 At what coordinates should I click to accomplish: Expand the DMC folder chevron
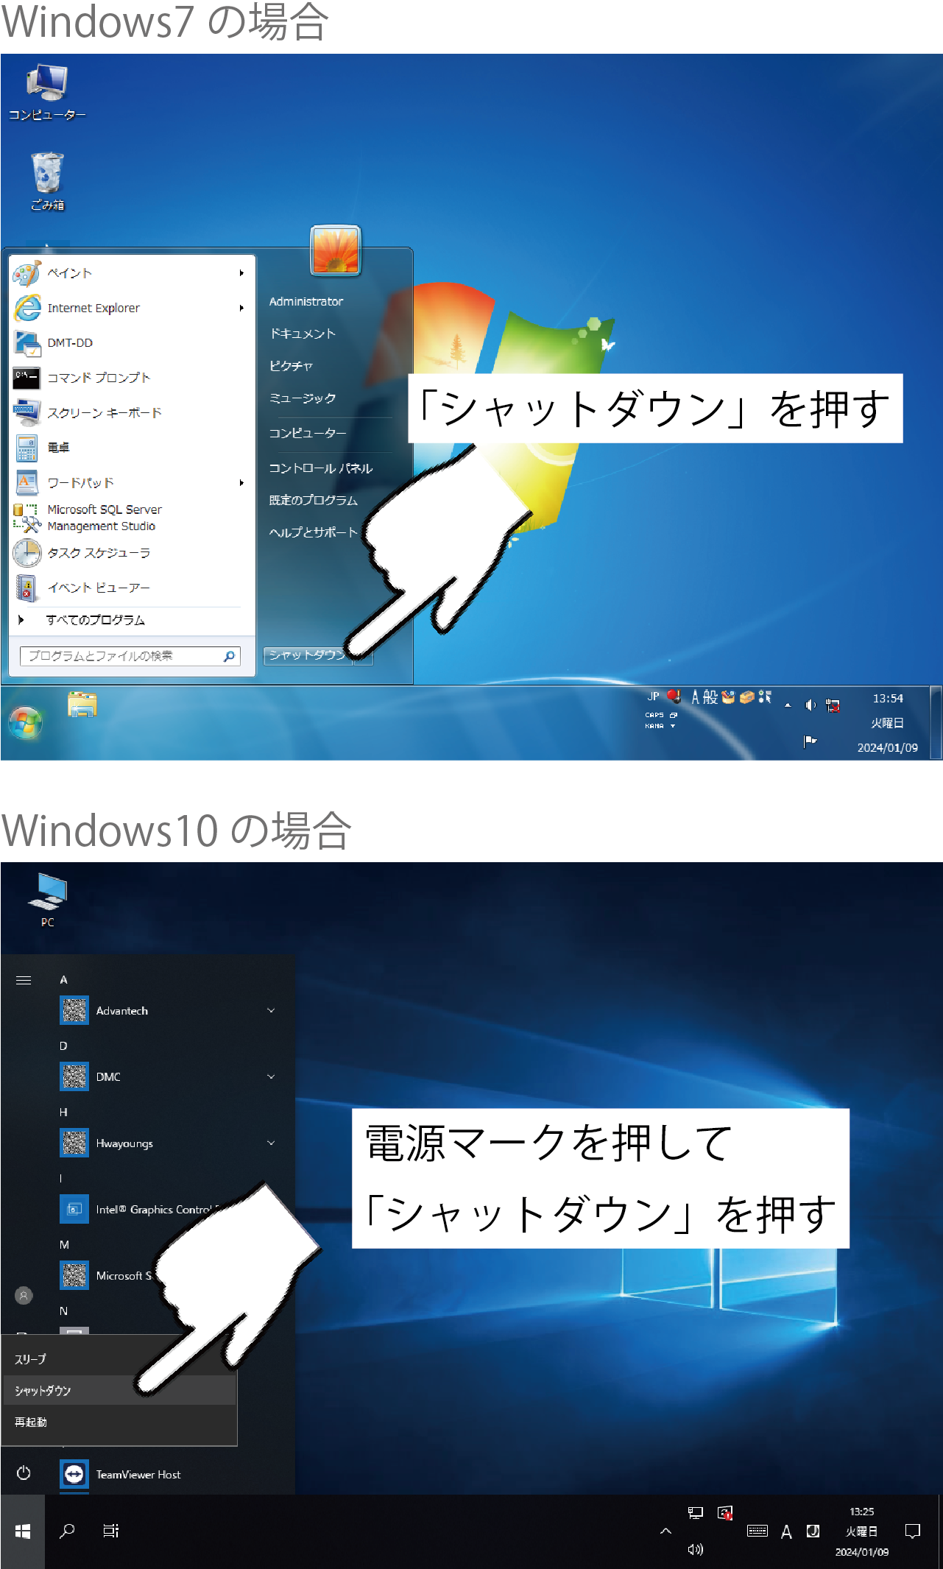click(x=270, y=1076)
